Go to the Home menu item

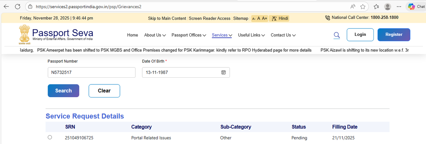tap(132, 35)
